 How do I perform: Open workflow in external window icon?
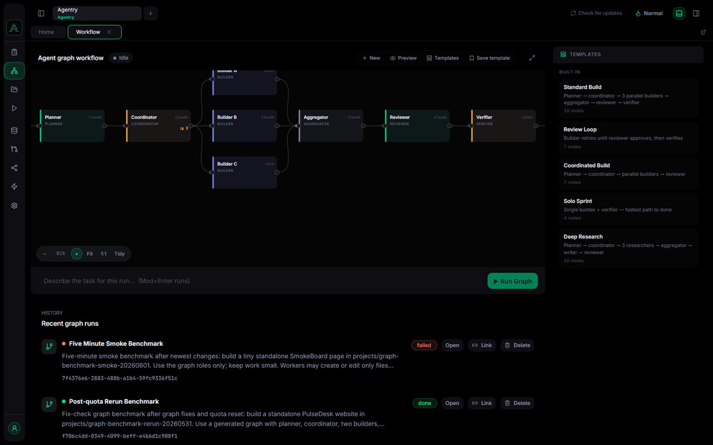point(703,32)
